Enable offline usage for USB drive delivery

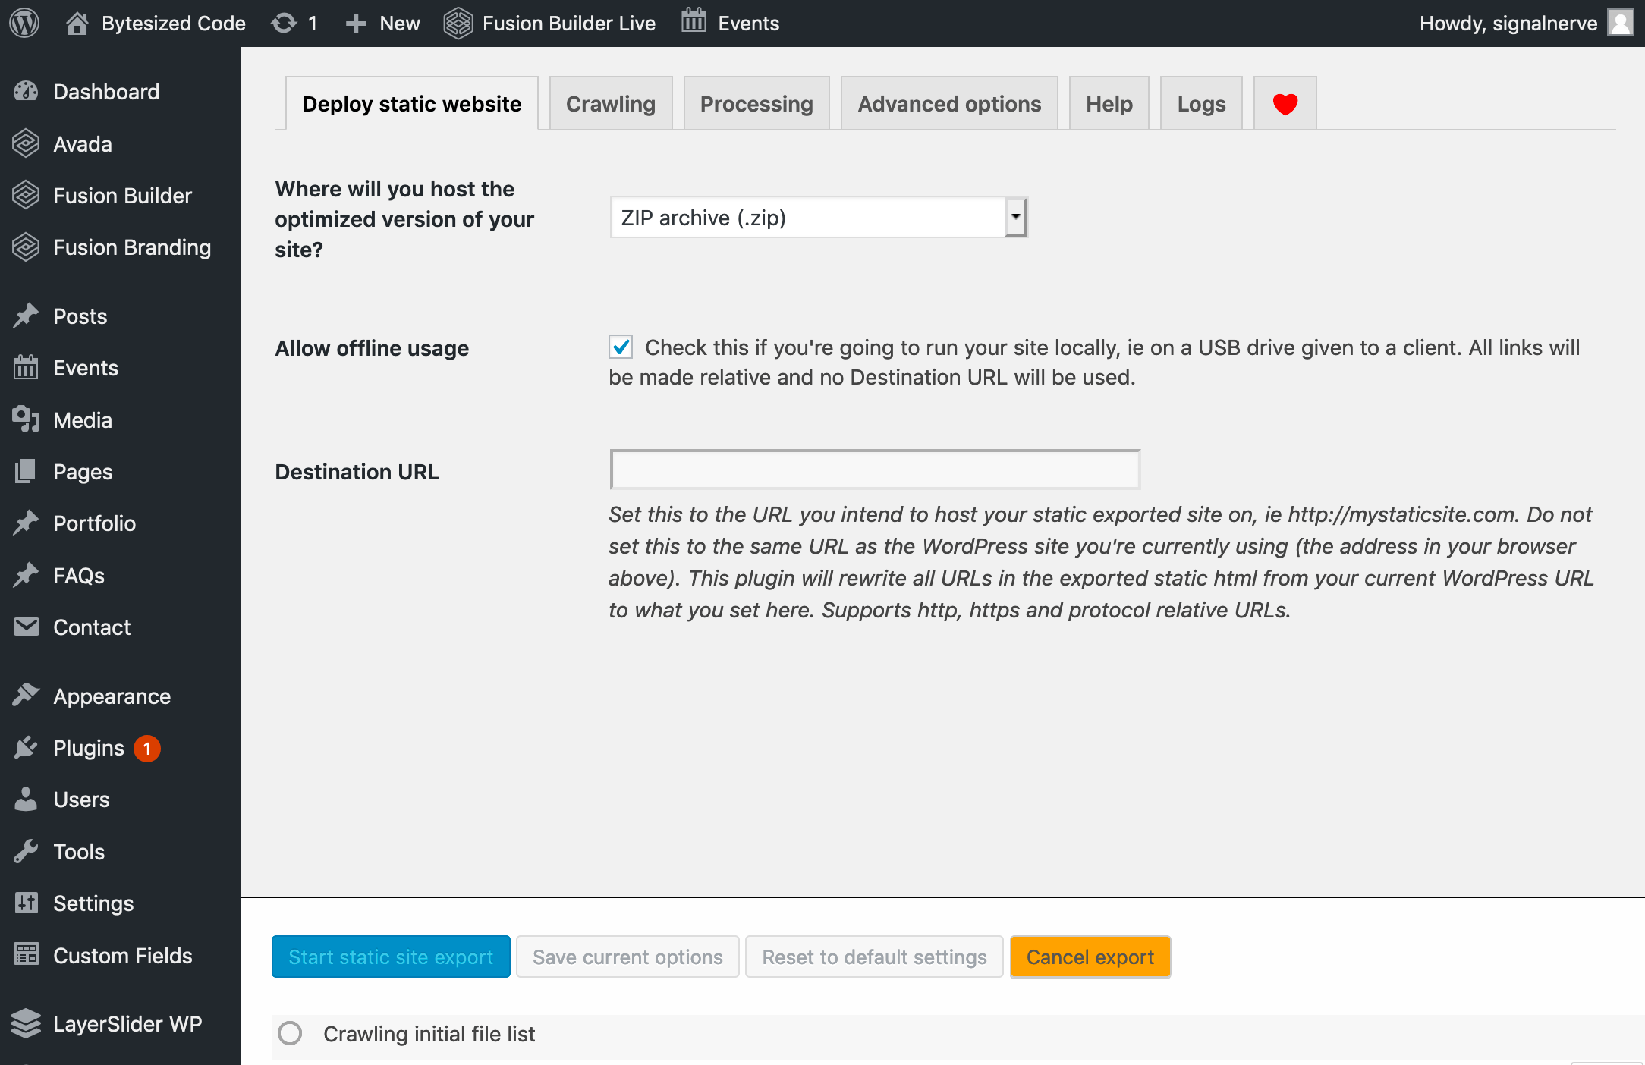point(621,347)
